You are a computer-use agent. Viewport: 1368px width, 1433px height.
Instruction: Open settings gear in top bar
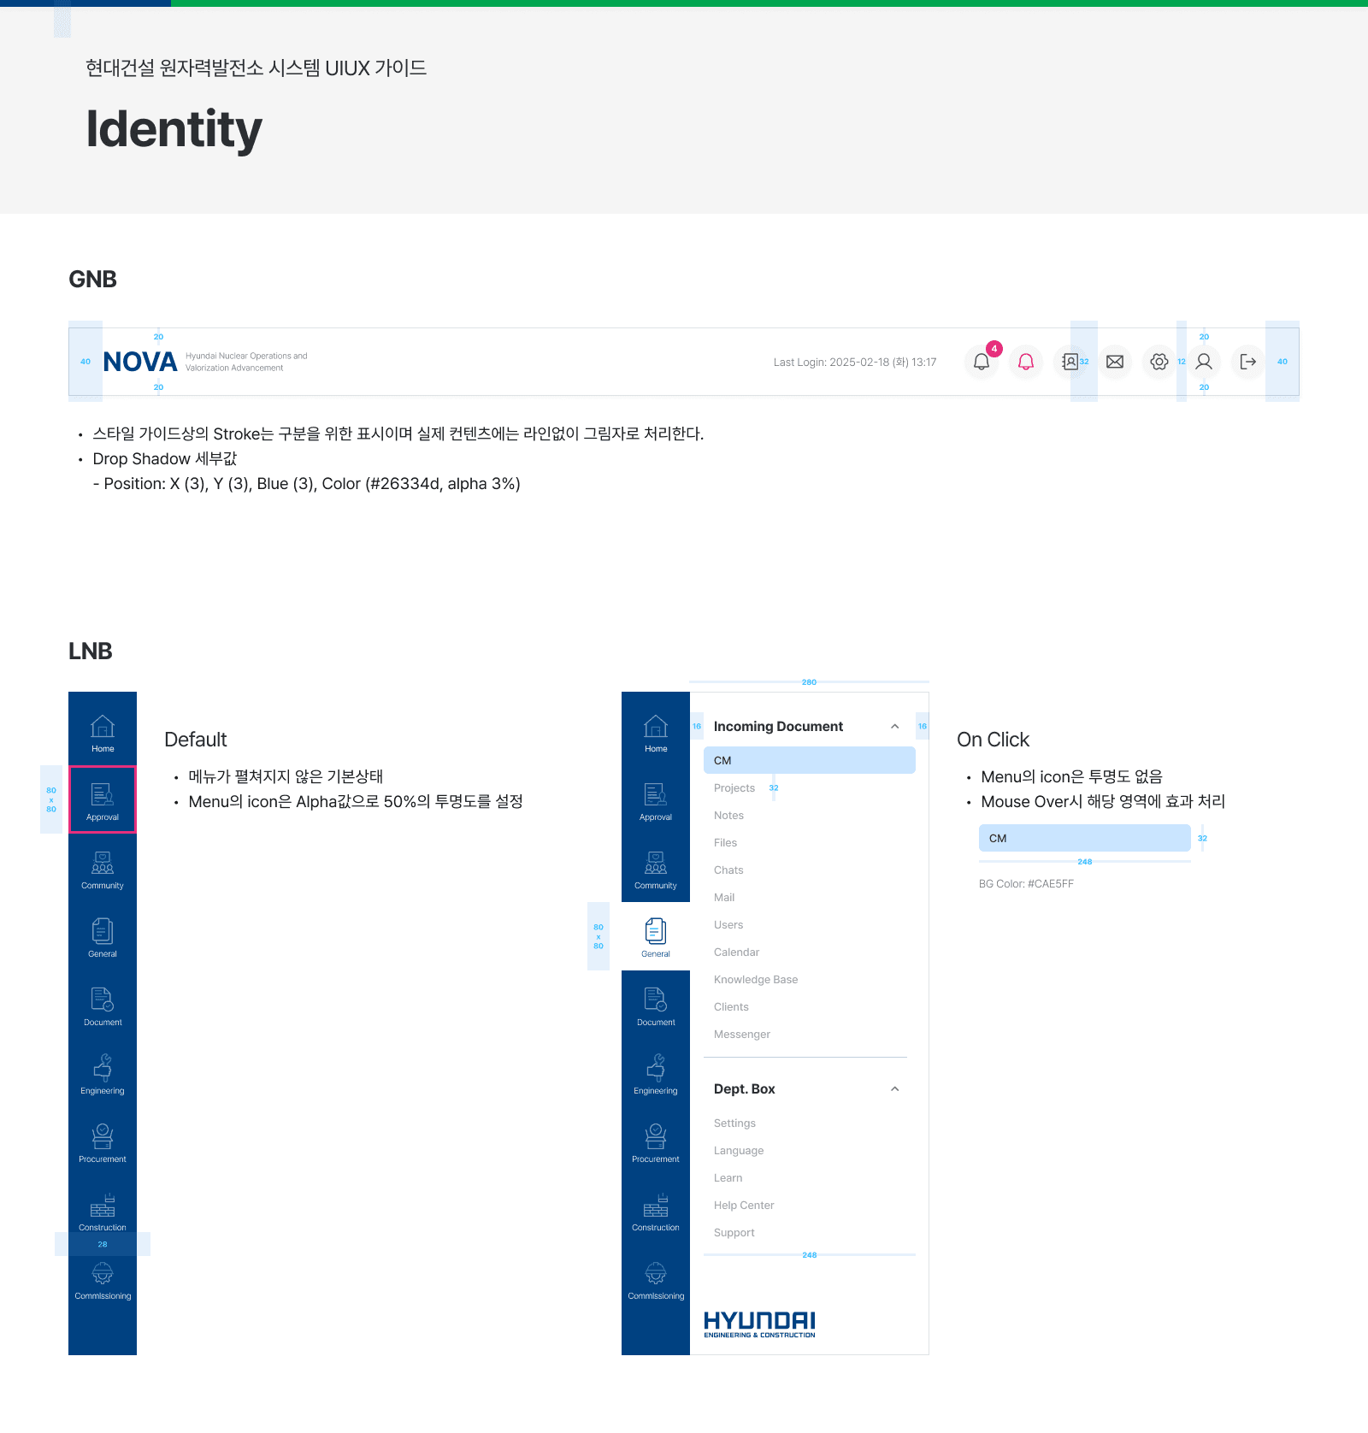1159,362
